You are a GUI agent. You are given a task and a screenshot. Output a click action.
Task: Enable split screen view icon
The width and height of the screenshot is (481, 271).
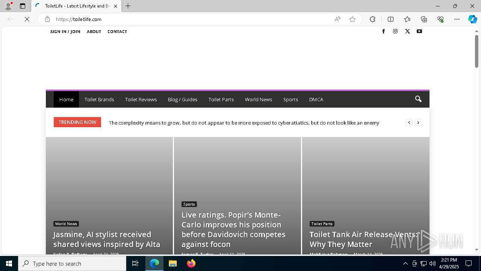[390, 19]
